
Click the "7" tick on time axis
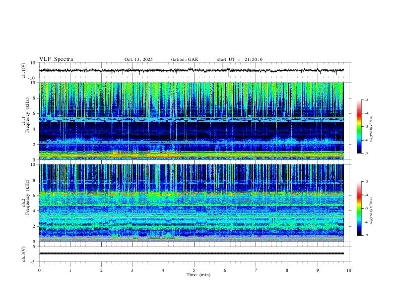pyautogui.click(x=256, y=270)
